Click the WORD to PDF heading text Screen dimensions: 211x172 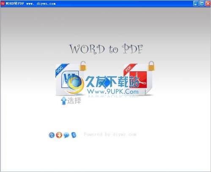coord(106,49)
